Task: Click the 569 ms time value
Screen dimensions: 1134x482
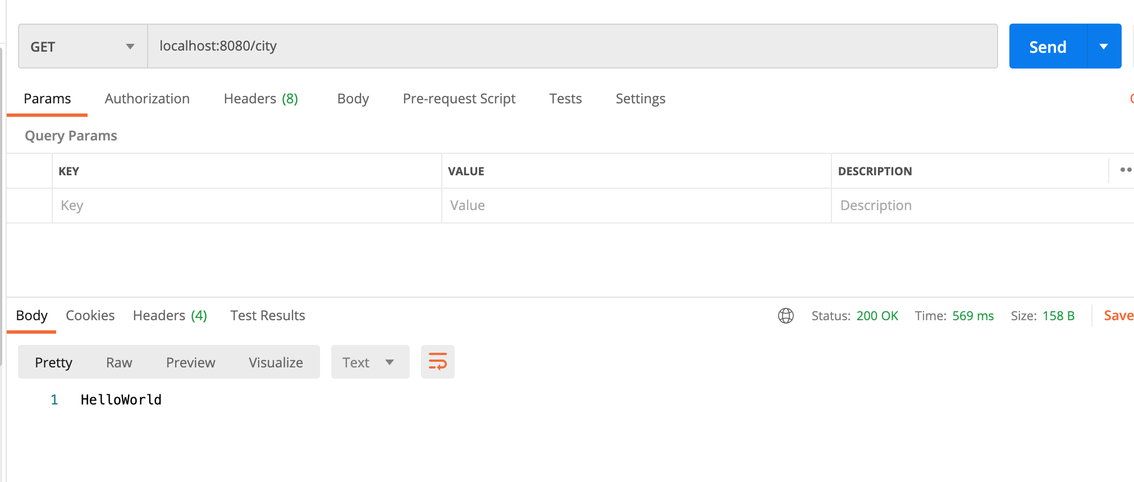Action: coord(973,316)
